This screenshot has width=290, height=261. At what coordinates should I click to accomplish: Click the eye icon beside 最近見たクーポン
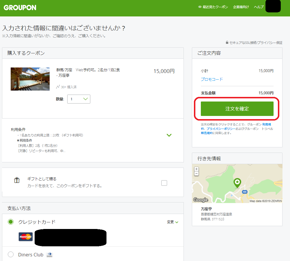pos(200,7)
